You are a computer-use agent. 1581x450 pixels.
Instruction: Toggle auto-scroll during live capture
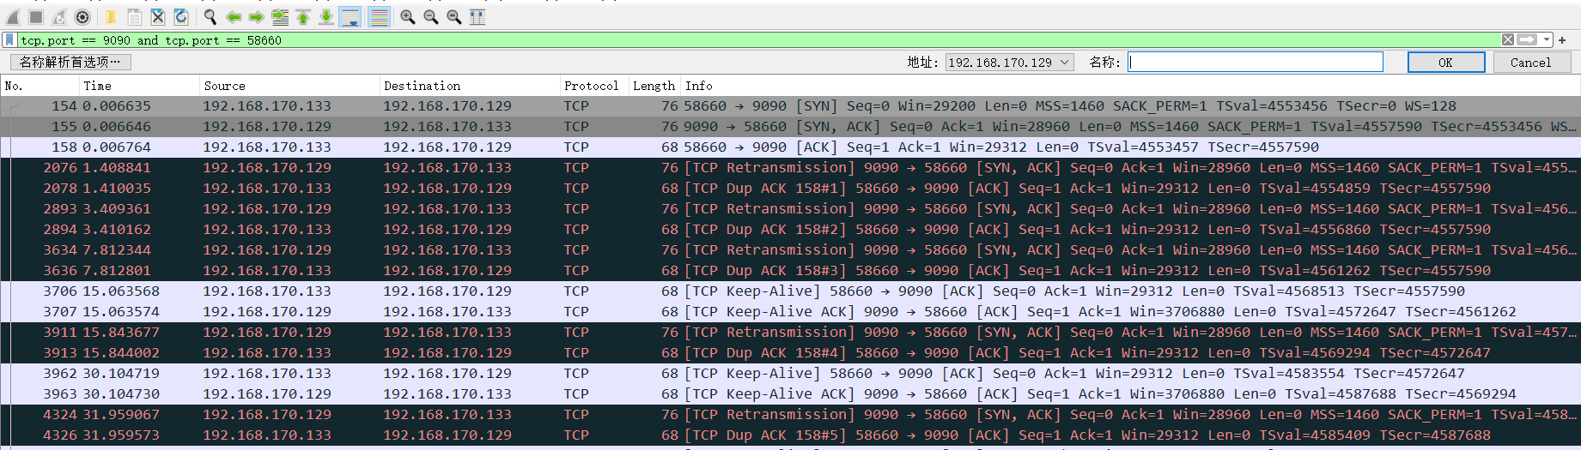pos(350,16)
